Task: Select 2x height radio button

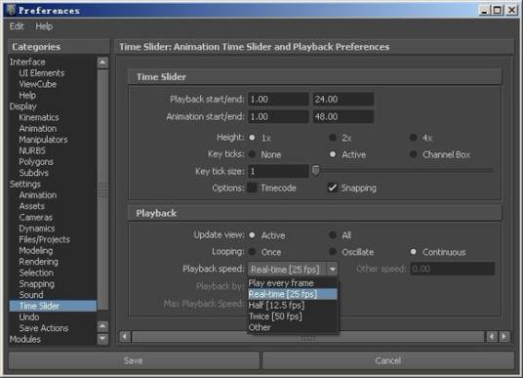Action: coord(333,138)
